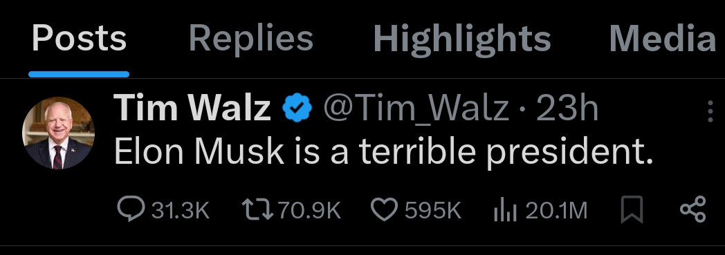
Task: Click the 31.3K reply count
Action: coord(181,211)
